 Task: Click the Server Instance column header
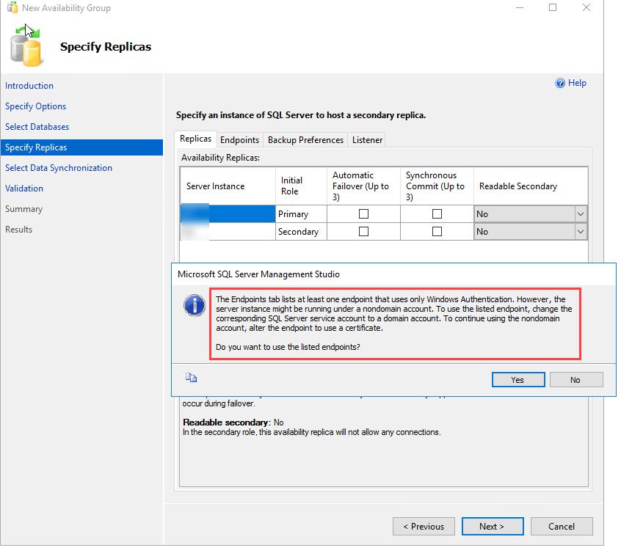[x=228, y=186]
